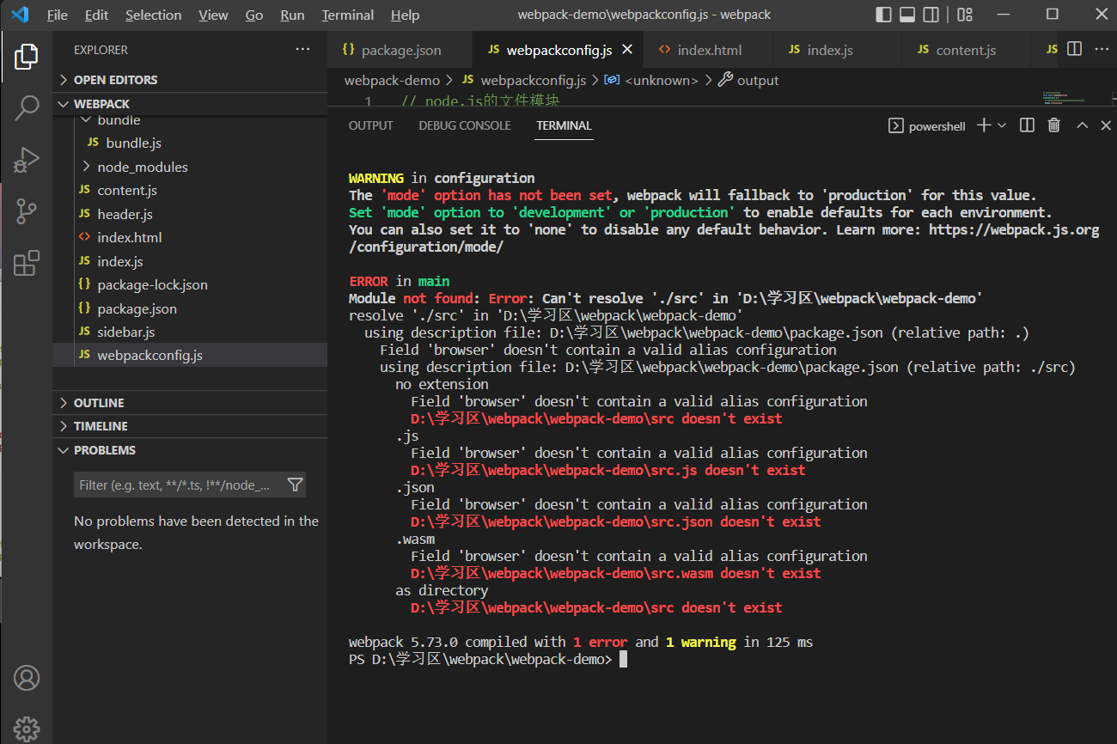
Task: Show the OUTPUT panel tab
Action: 371,125
